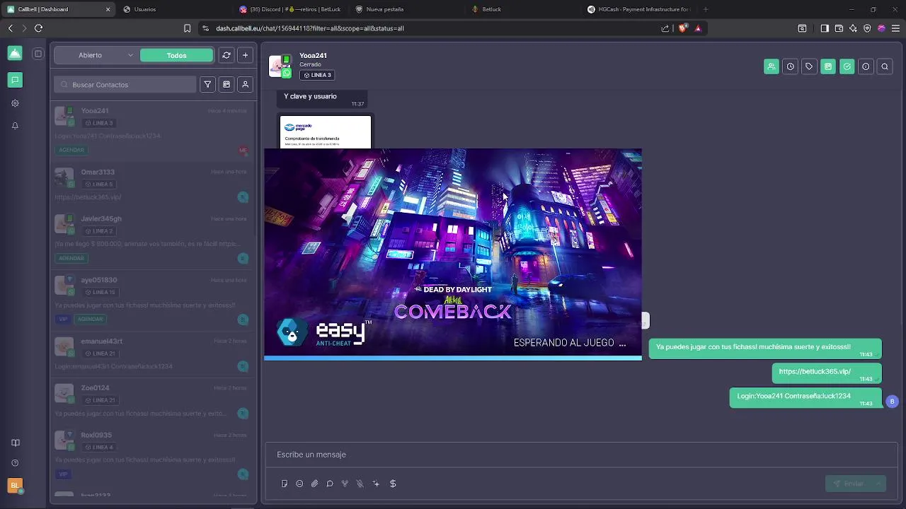The height and width of the screenshot is (509, 906).
Task: Click the person icon beside search filters
Action: 245,84
